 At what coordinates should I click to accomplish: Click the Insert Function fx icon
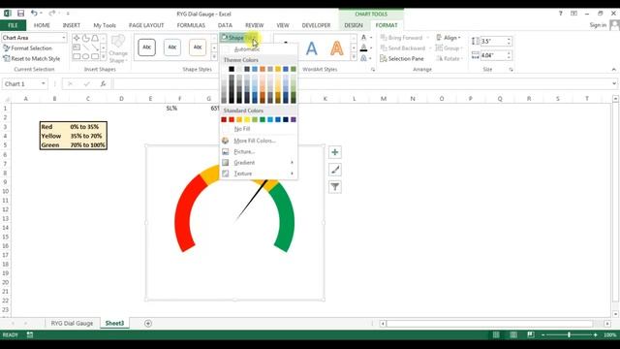point(103,84)
